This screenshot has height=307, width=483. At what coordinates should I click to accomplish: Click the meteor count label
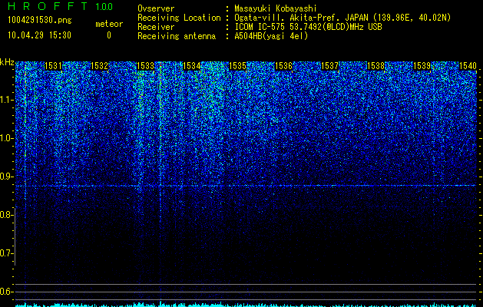tap(109, 24)
